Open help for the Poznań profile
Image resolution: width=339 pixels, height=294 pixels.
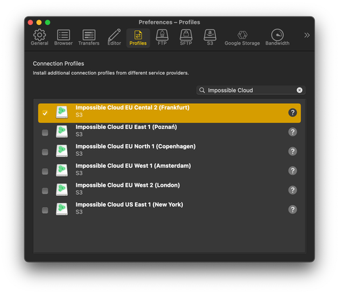(292, 132)
